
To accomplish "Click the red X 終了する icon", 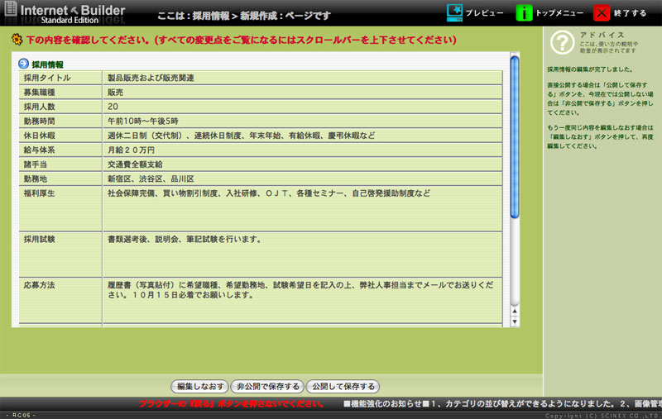I will (x=602, y=12).
